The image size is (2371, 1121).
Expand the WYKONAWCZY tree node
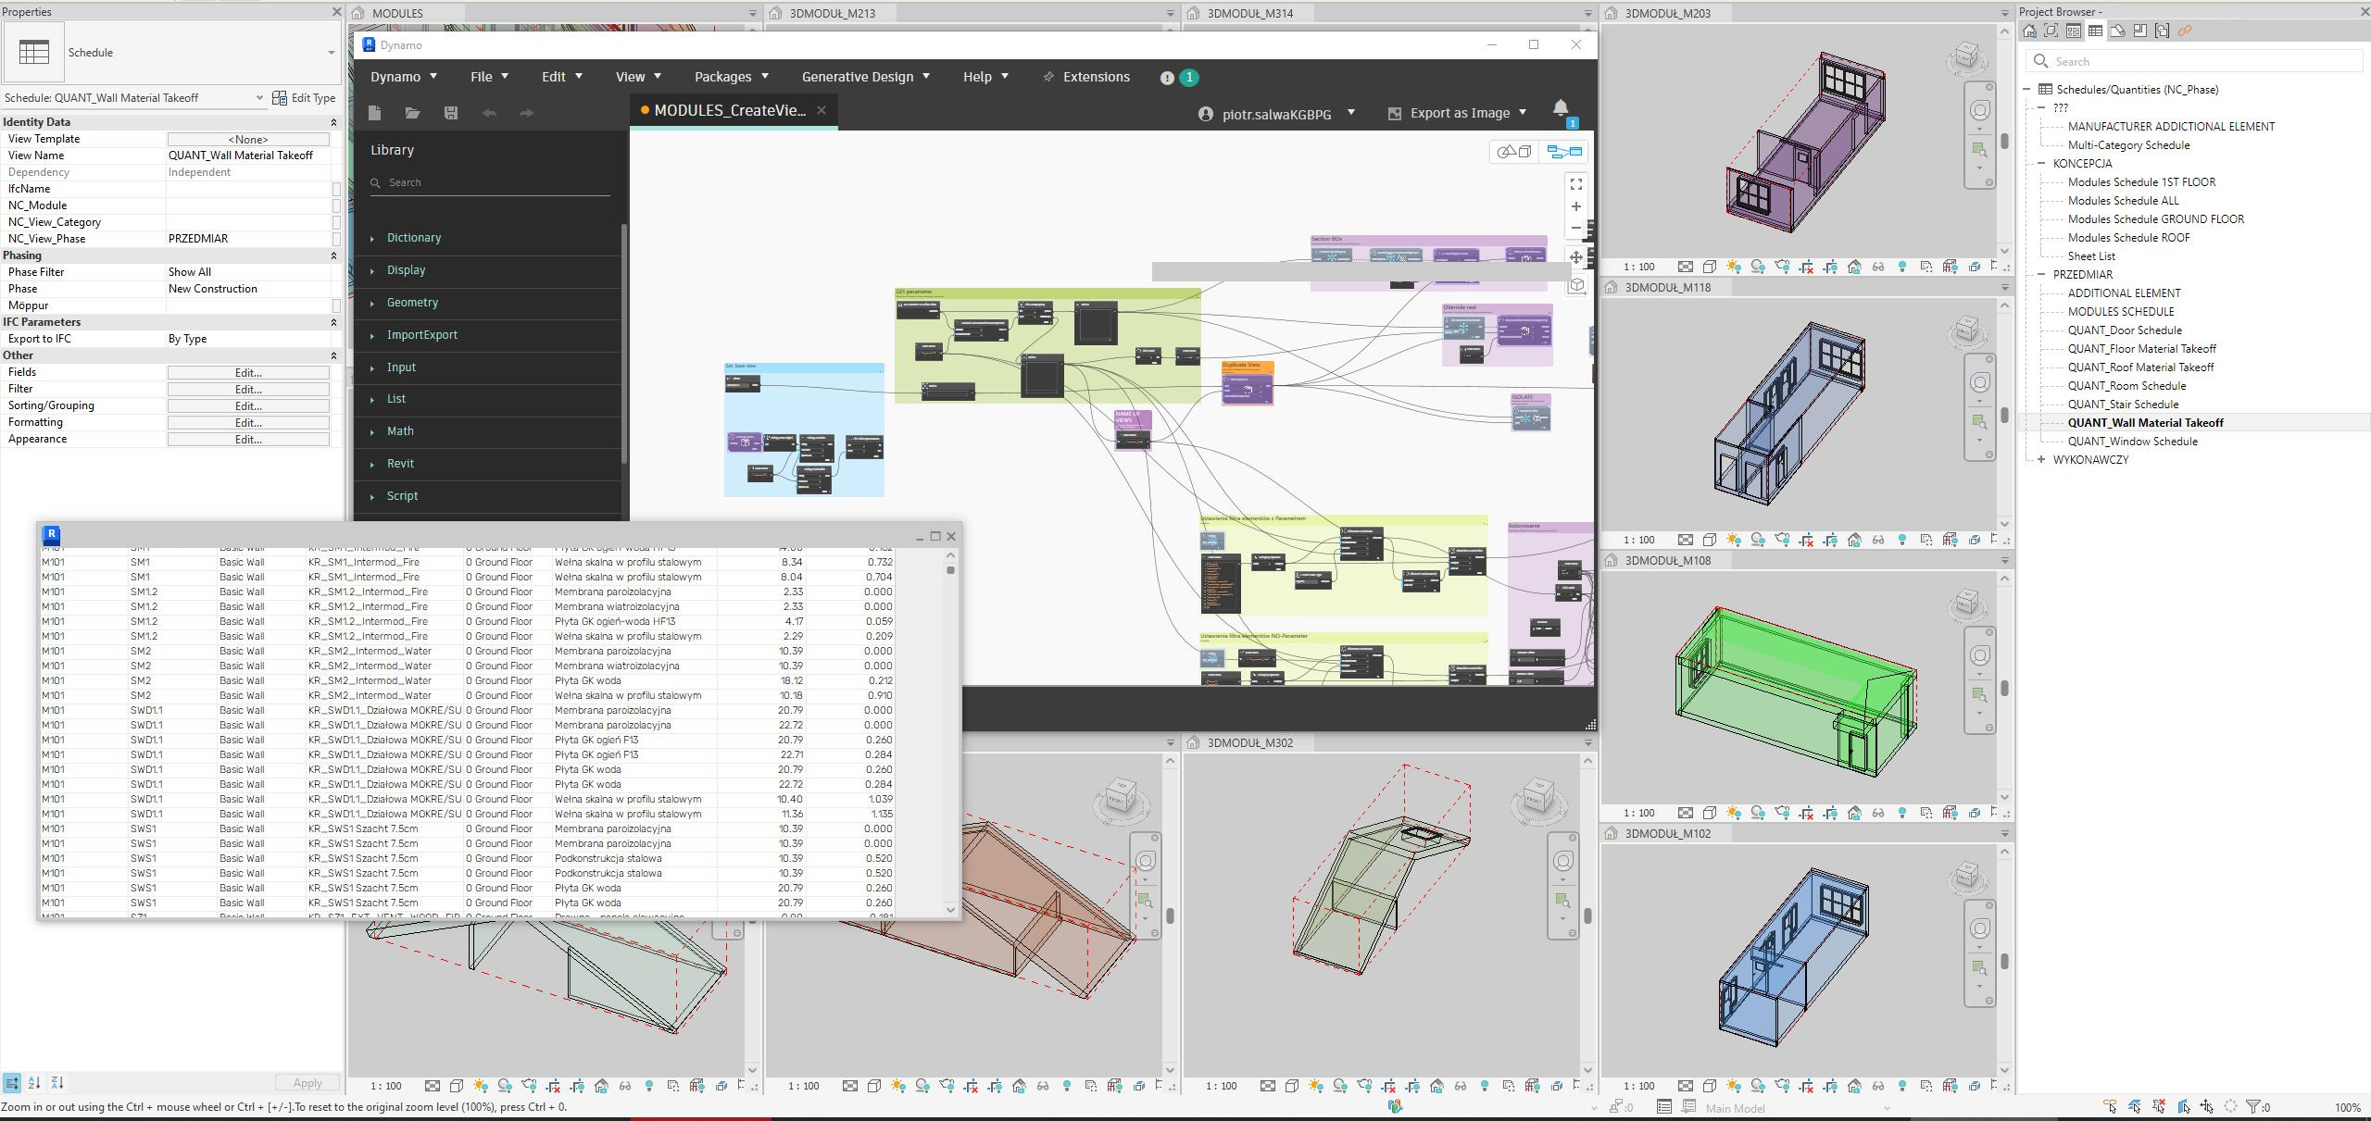pos(2041,459)
